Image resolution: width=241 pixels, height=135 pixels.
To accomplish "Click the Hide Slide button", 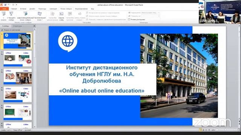I will [x=61, y=16].
